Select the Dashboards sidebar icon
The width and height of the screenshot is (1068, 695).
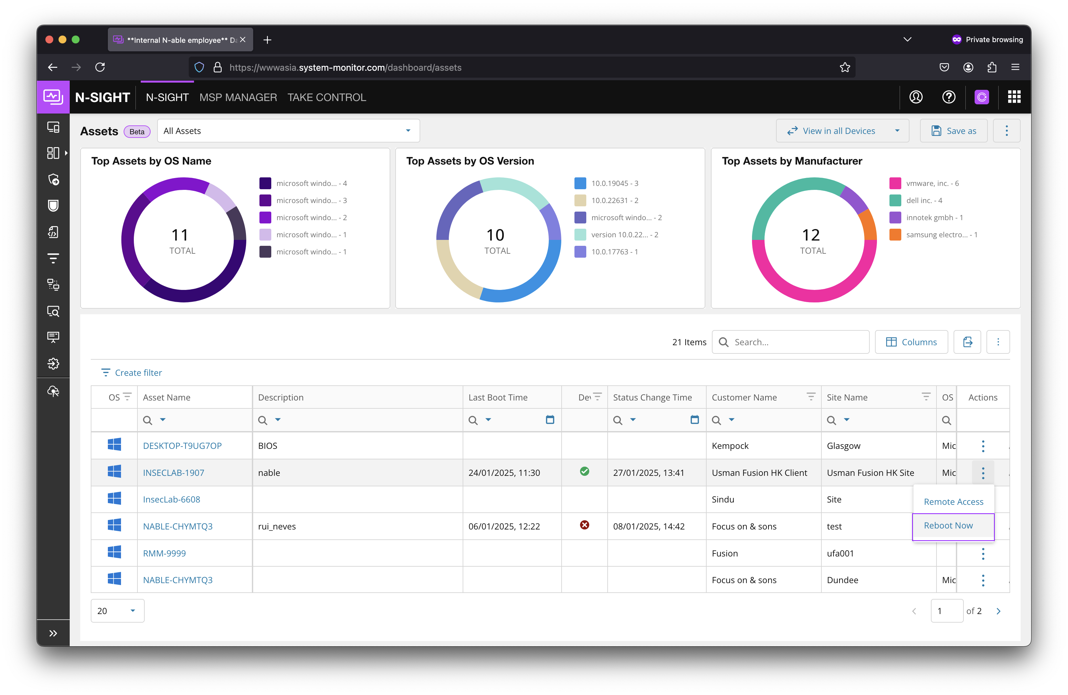click(53, 153)
